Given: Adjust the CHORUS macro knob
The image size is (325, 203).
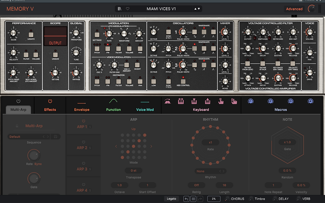Looking at the screenshot, I should (227, 199).
